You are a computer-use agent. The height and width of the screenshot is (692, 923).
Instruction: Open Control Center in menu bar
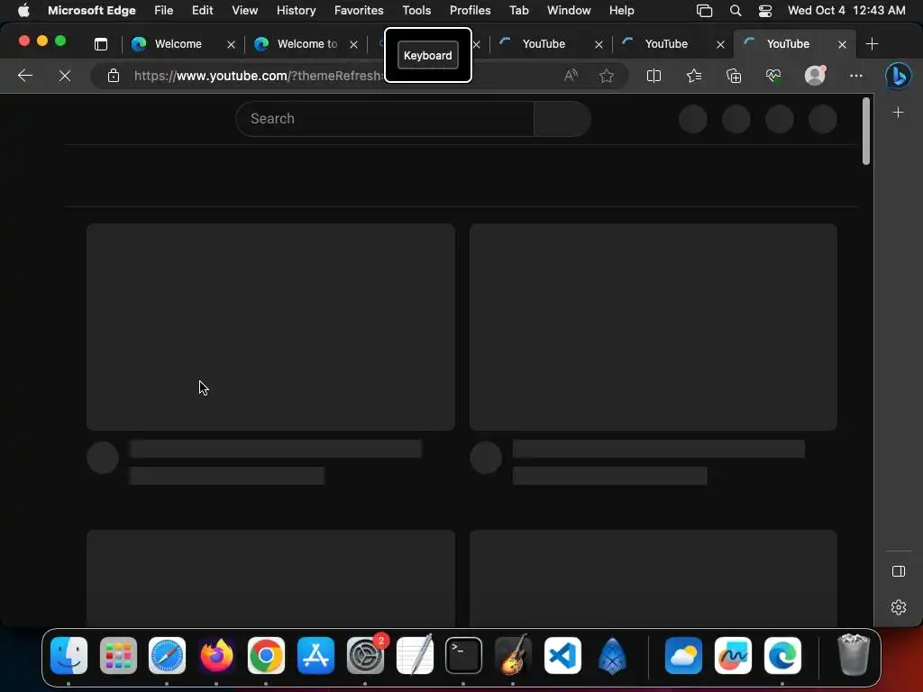(764, 10)
